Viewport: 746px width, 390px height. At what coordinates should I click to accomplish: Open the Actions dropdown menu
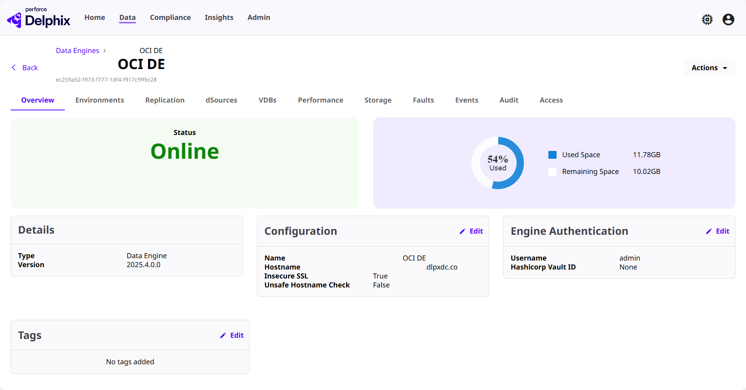click(710, 68)
